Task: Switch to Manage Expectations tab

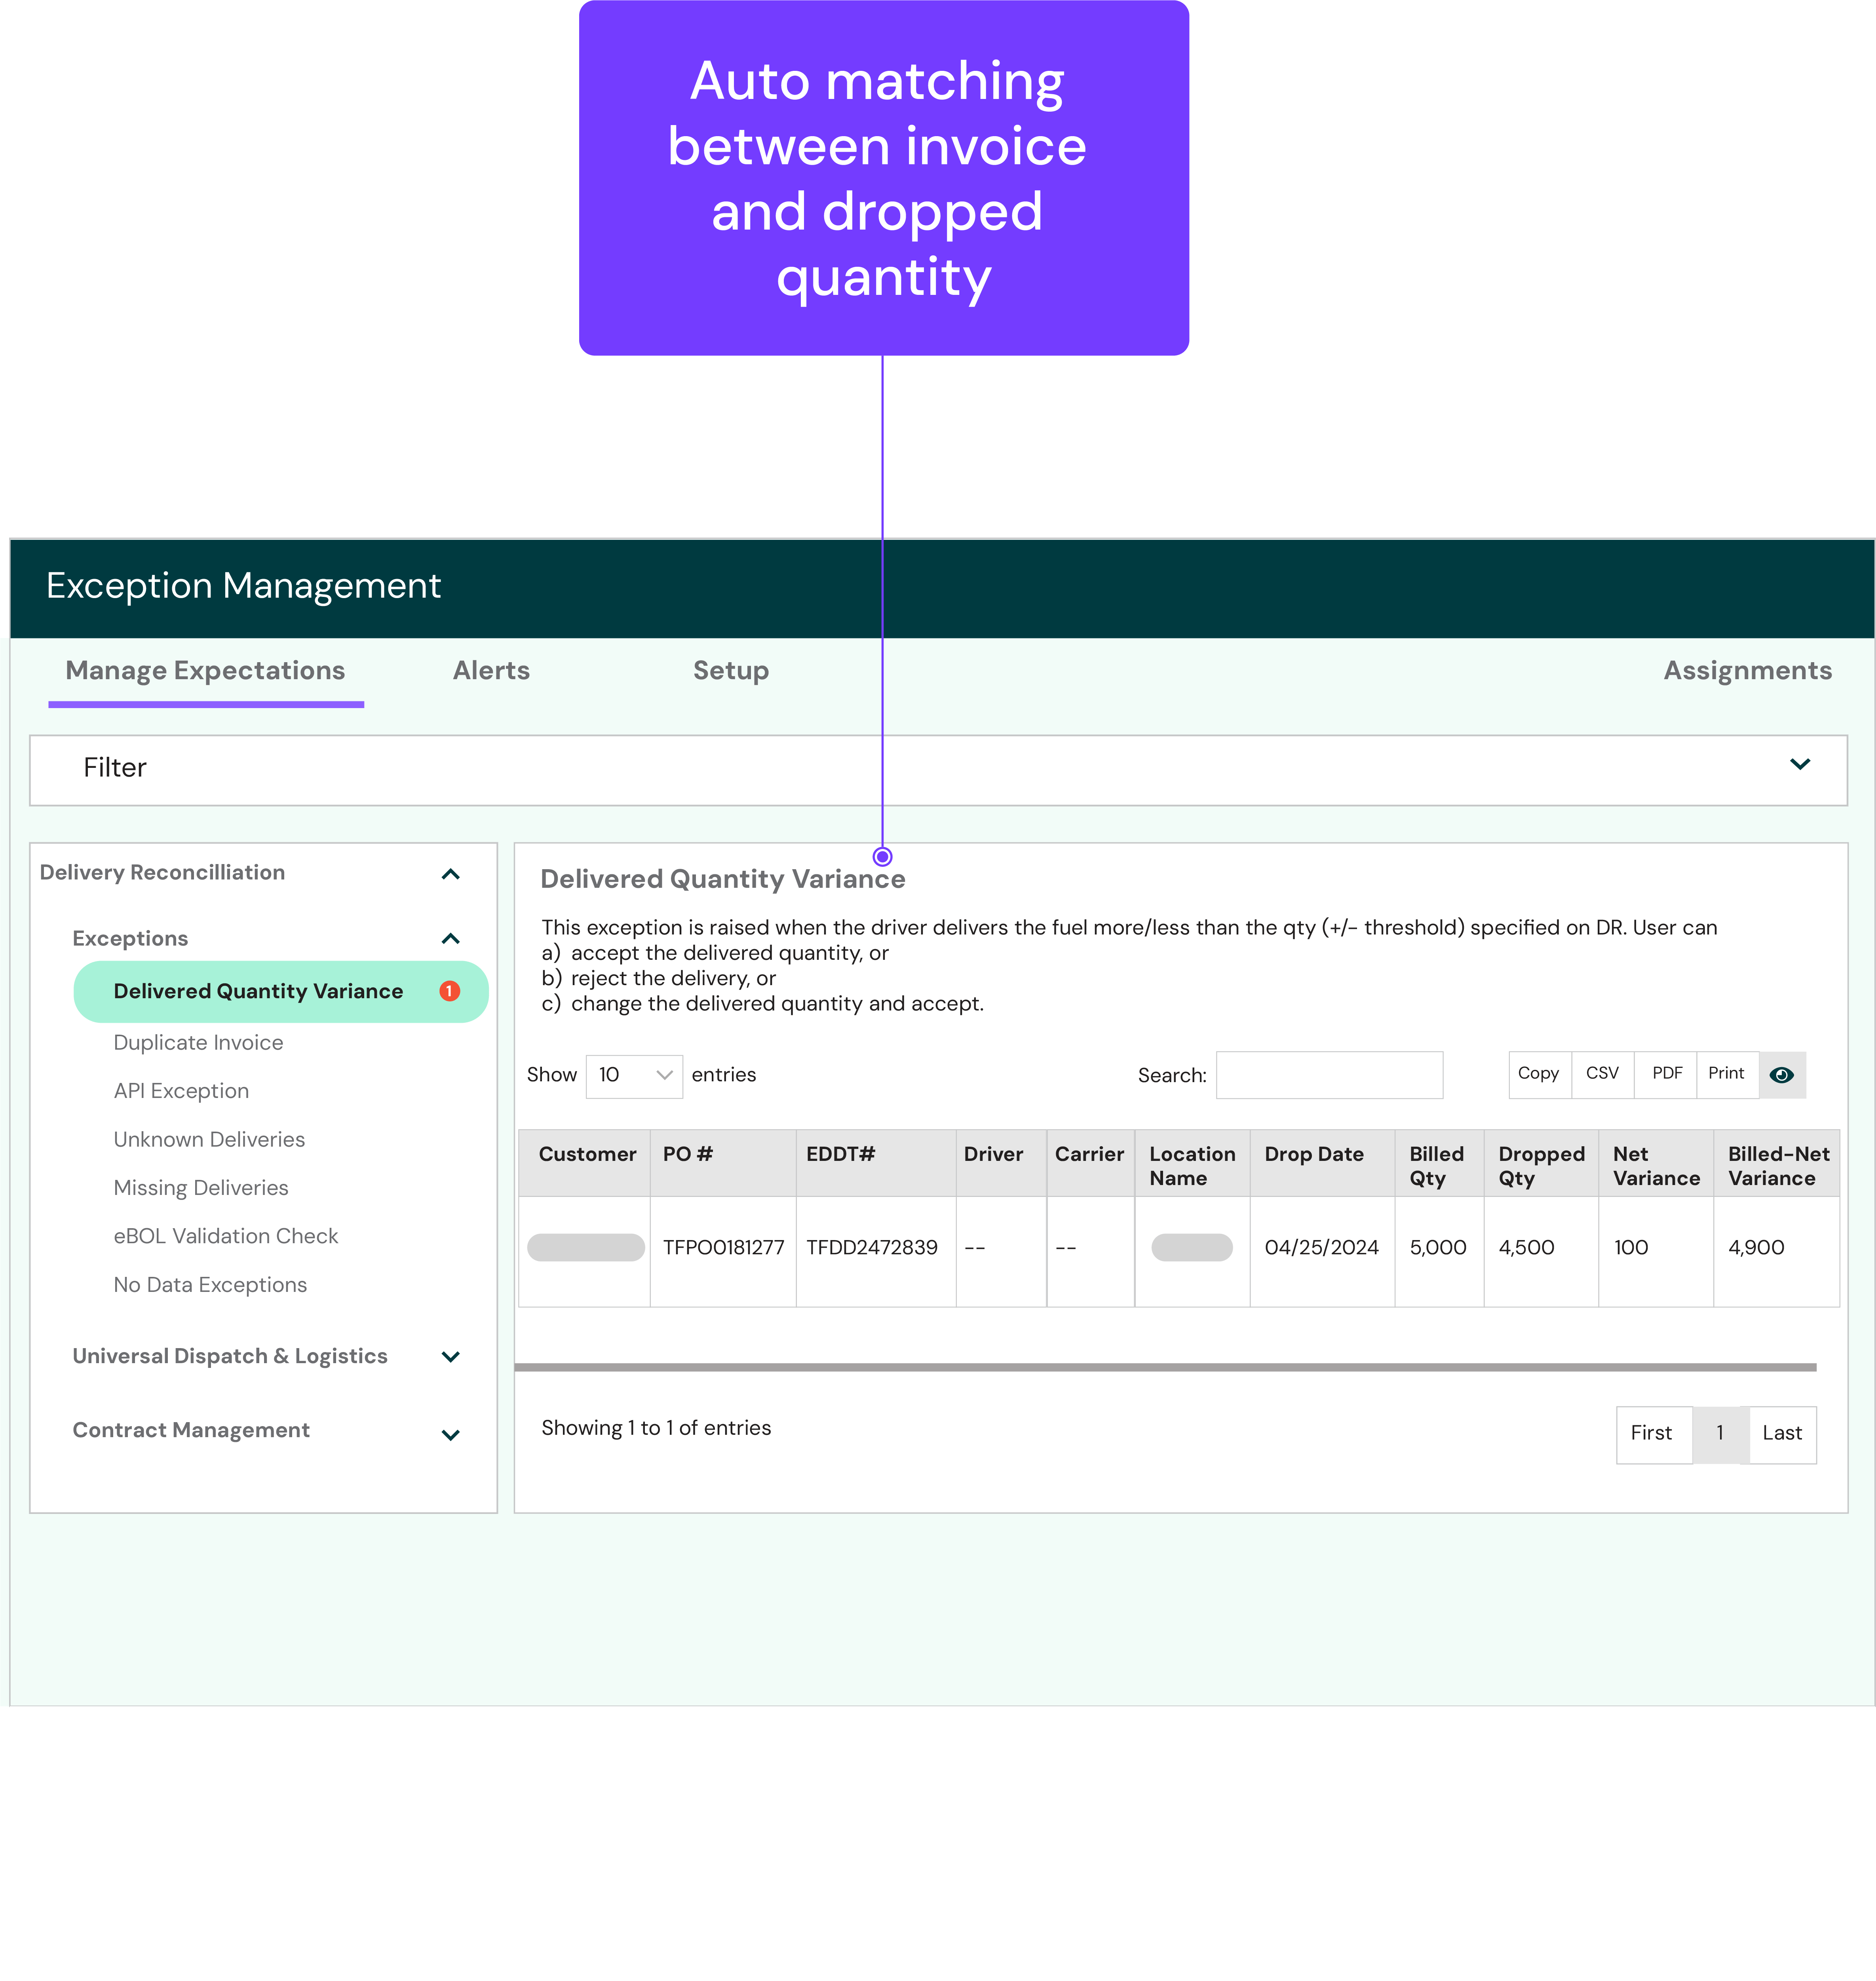Action: coord(205,670)
